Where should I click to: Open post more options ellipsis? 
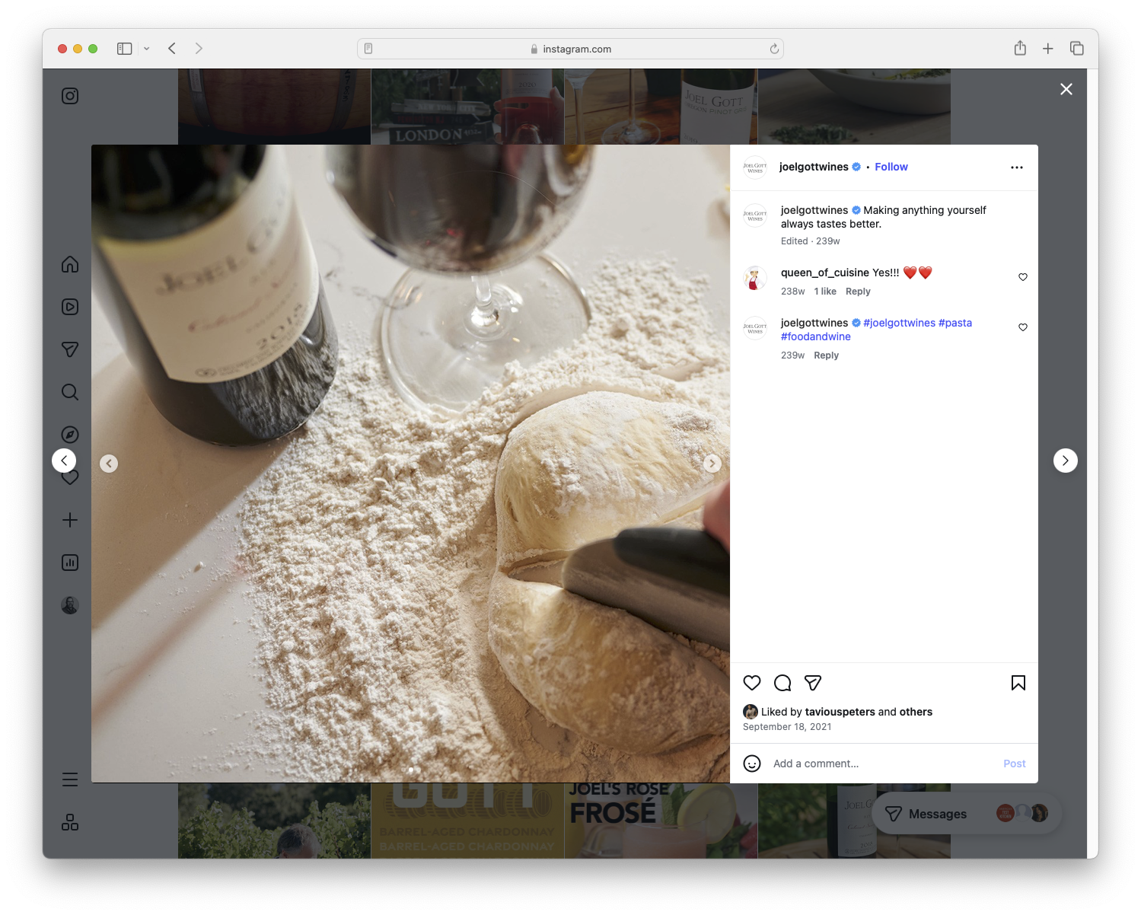click(x=1017, y=167)
